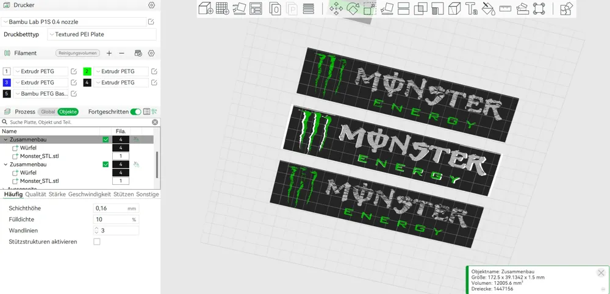The height and width of the screenshot is (294, 610).
Task: Open filament 1 material dropdown
Action: point(40,71)
